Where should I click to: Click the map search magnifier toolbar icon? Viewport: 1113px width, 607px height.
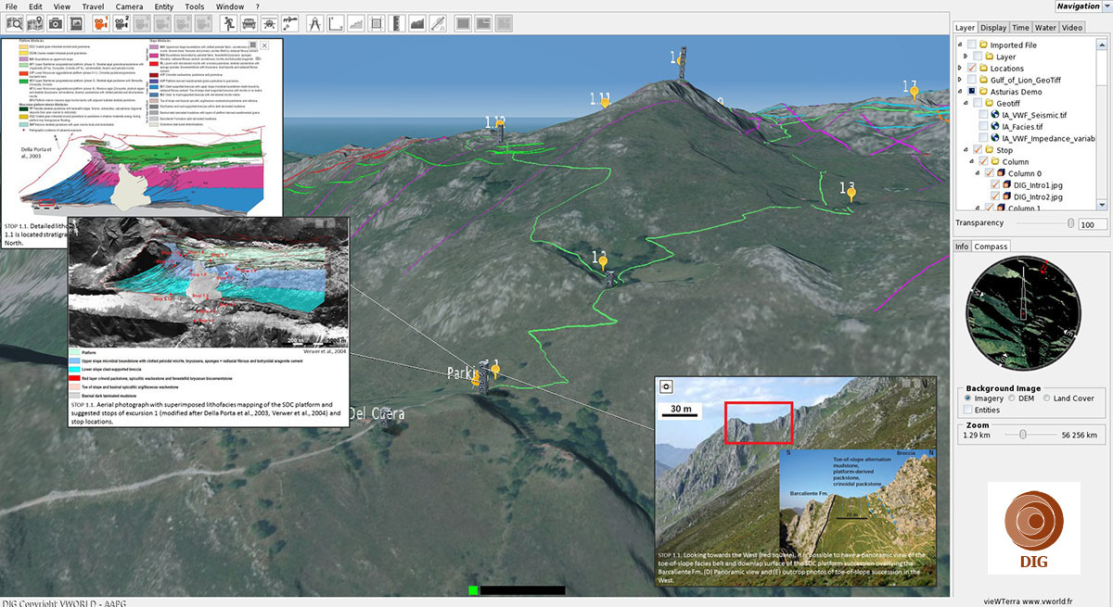point(15,22)
